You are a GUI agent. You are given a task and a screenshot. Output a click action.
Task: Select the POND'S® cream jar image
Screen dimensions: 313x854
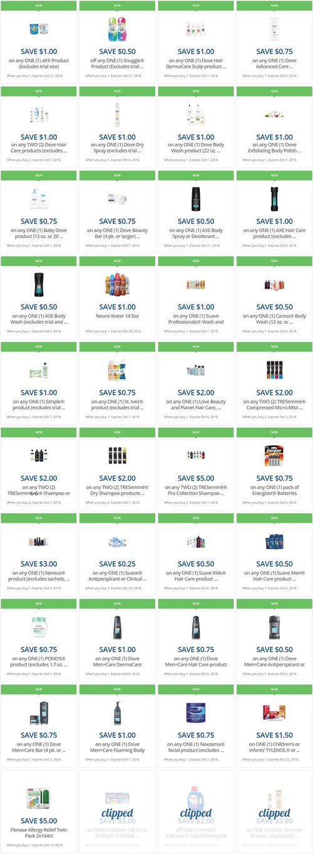pos(38,627)
